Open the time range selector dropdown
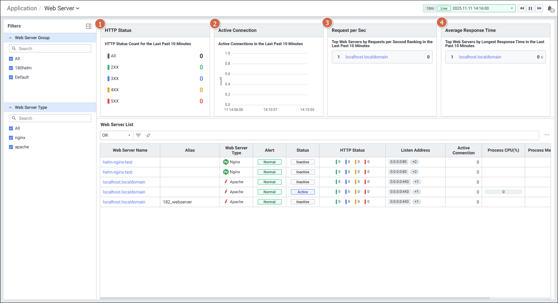The width and height of the screenshot is (558, 303). [512, 8]
